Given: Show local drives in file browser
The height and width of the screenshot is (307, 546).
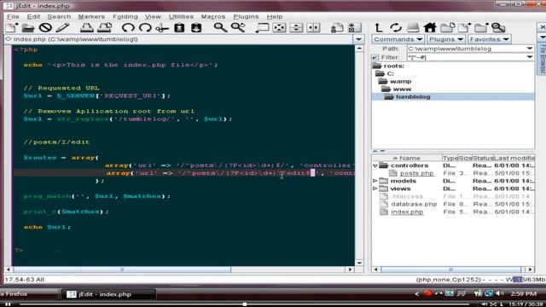Looking at the screenshot, I should (413, 27).
